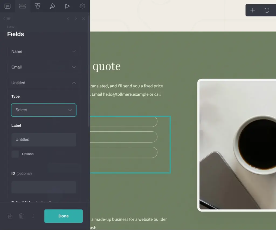276x230 pixels.
Task: Open the settings gear tab
Action: [82, 6]
